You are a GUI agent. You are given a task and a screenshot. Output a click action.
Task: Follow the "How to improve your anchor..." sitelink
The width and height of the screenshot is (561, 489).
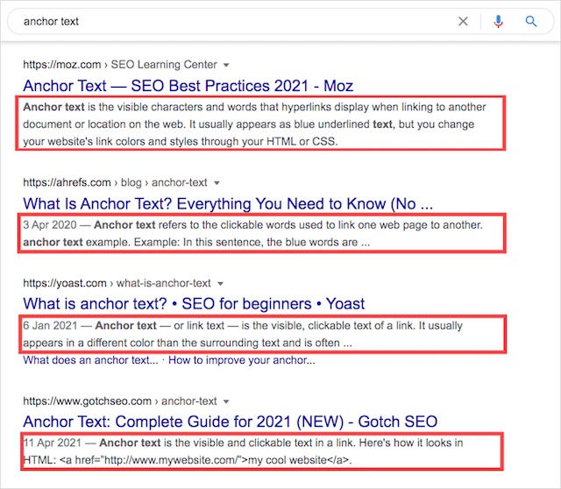(x=242, y=360)
